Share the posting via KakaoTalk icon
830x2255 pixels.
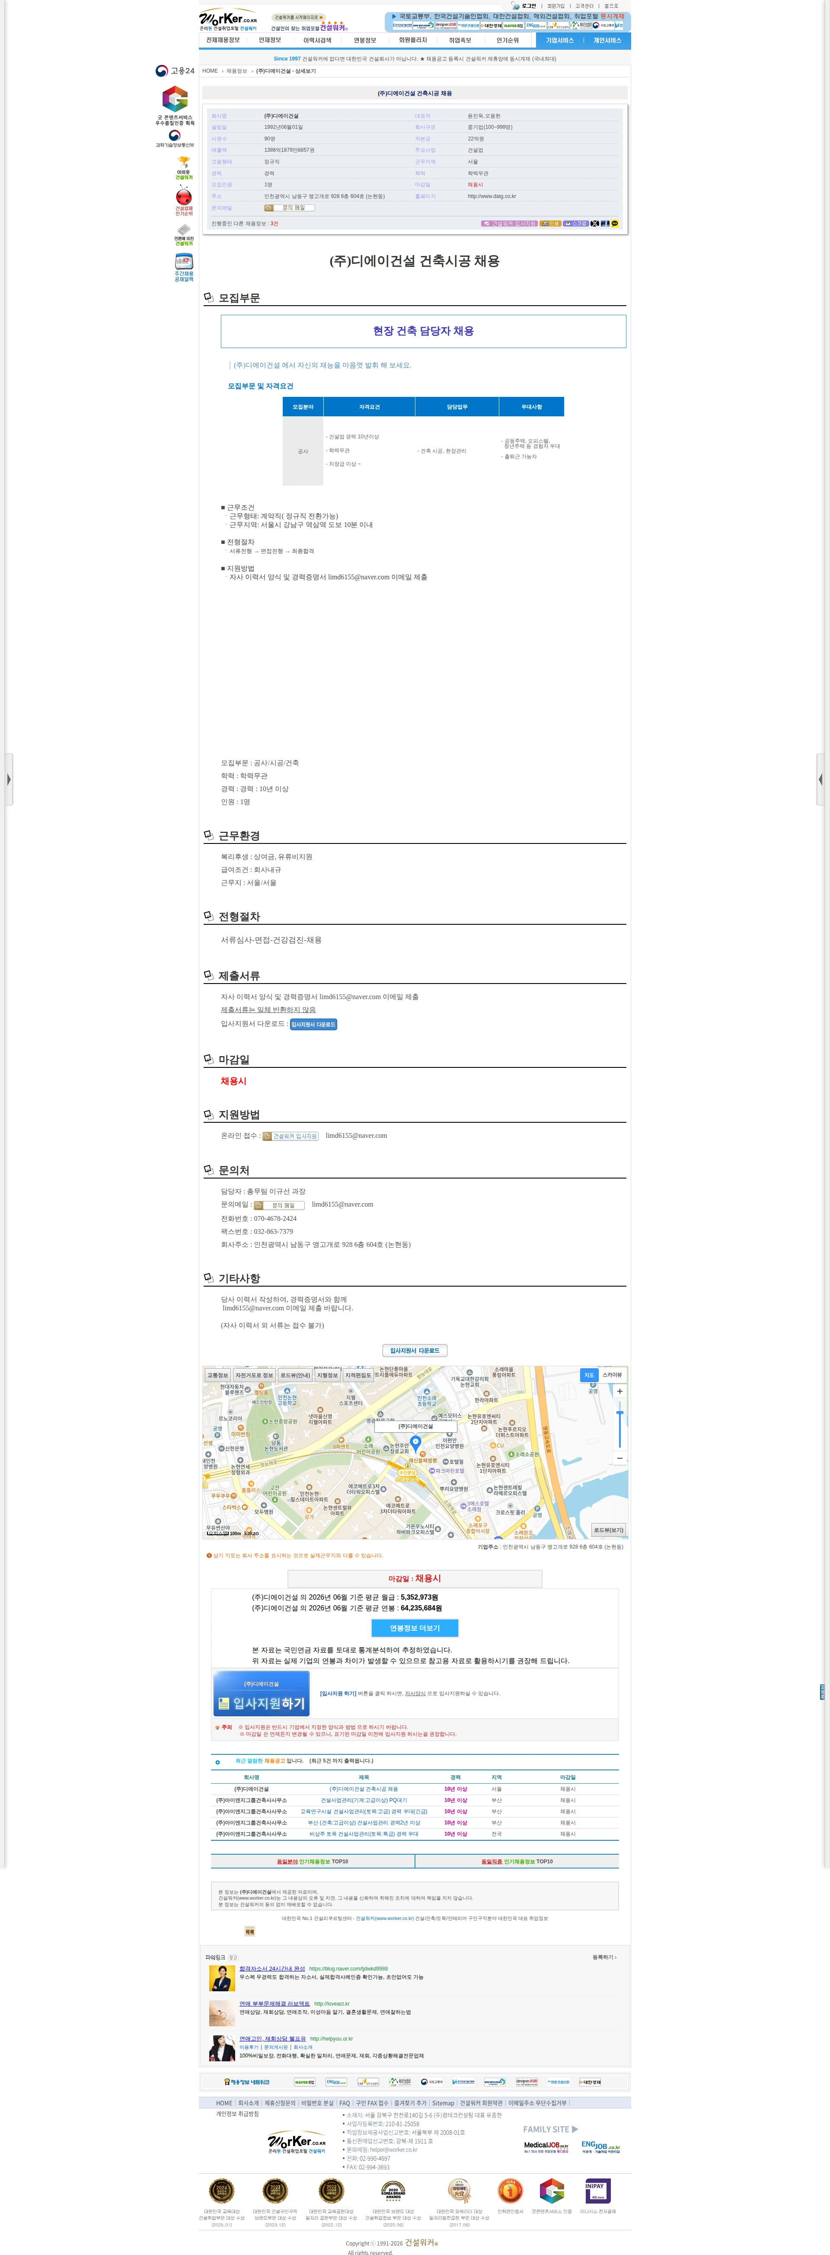pyautogui.click(x=615, y=223)
